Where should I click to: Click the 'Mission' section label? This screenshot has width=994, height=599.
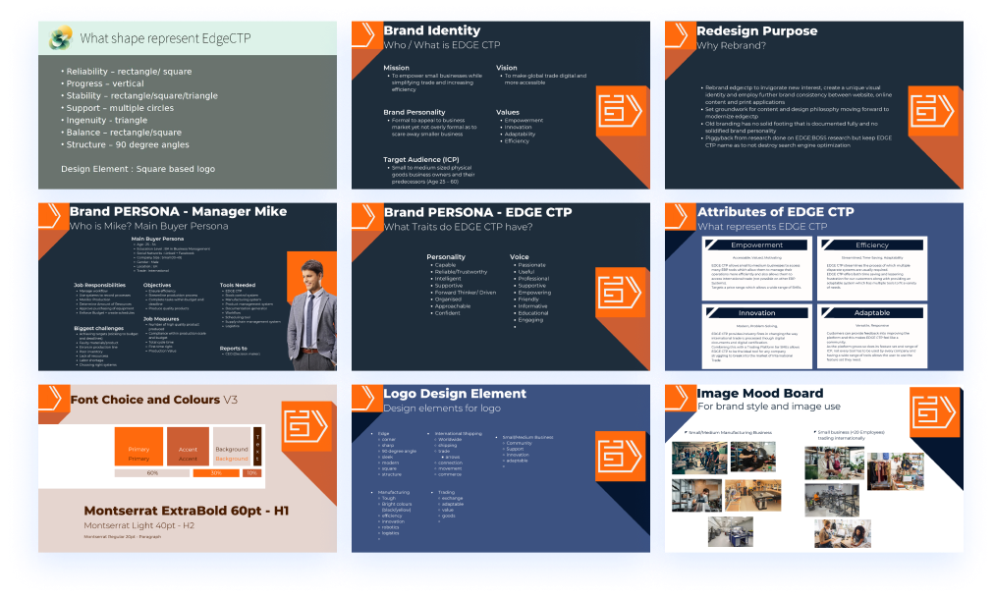(396, 68)
